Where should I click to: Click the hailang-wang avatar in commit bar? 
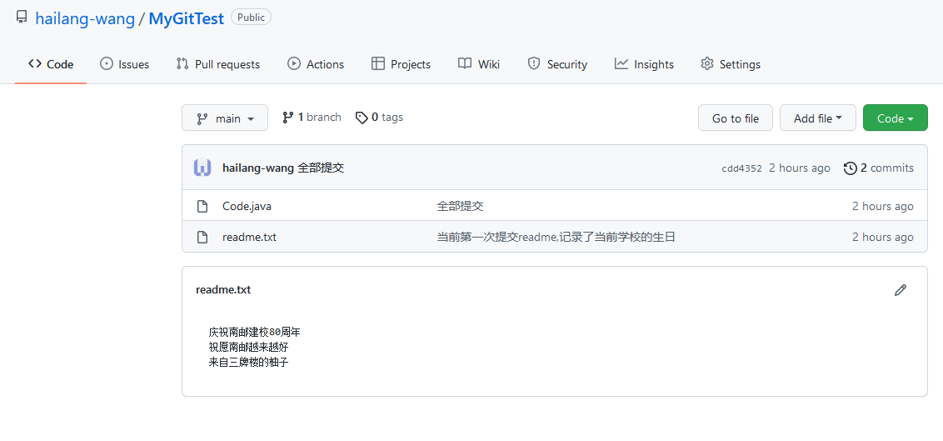click(202, 168)
